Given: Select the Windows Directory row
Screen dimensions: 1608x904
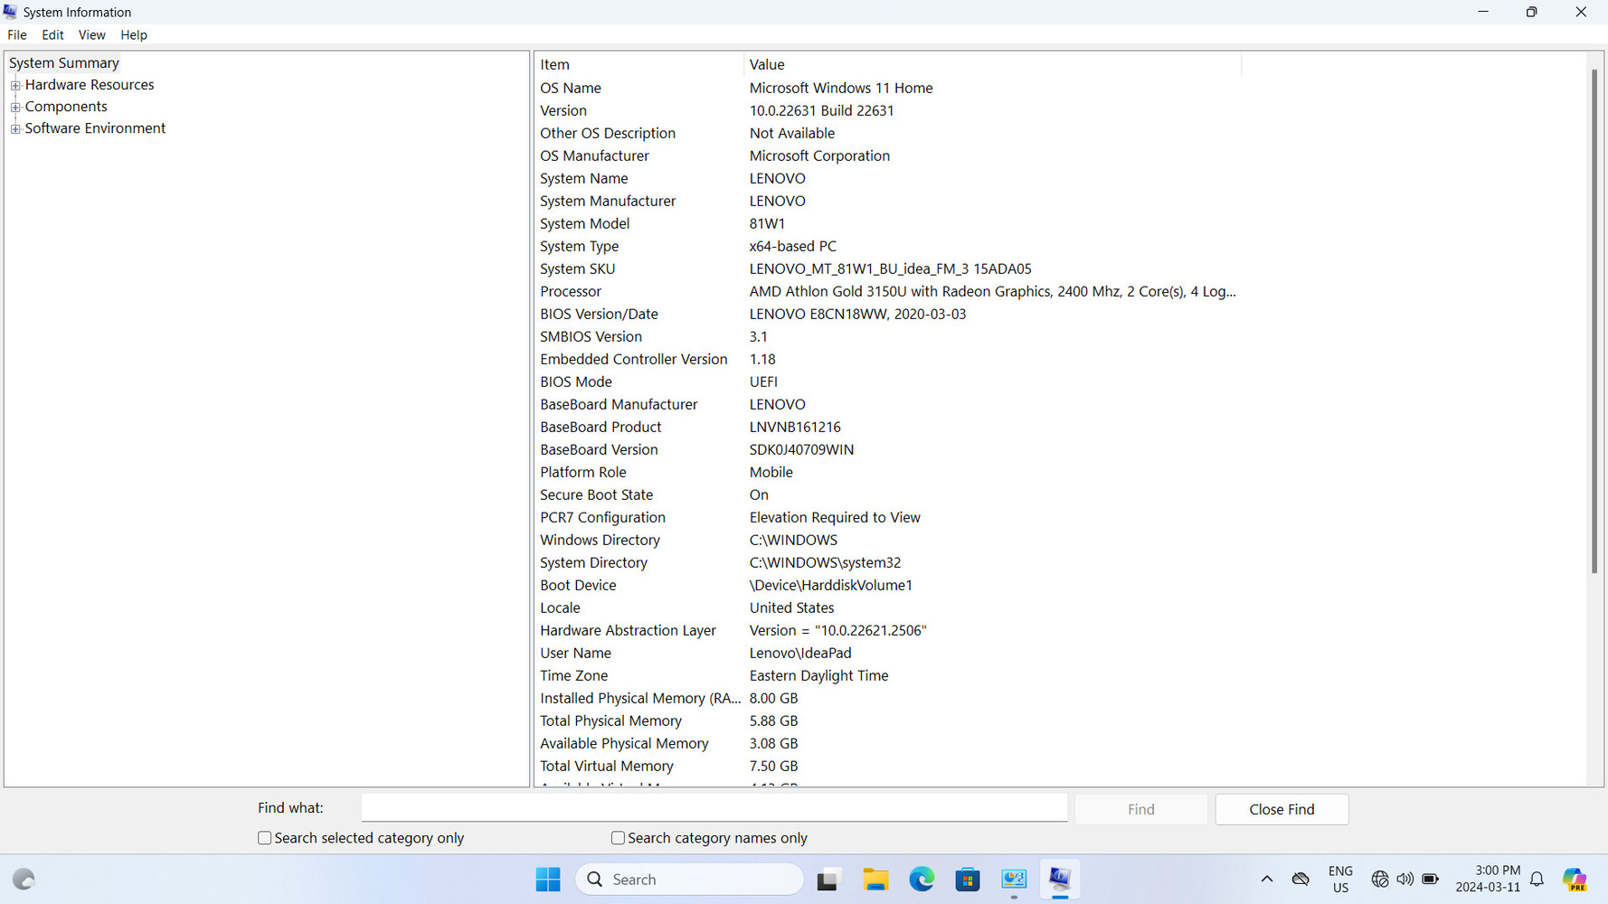Looking at the screenshot, I should (x=888, y=540).
